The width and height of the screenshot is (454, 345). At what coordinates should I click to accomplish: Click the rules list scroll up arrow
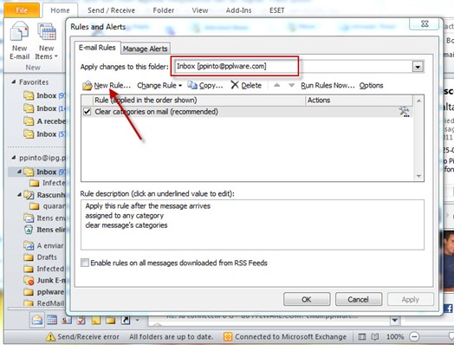click(x=418, y=101)
